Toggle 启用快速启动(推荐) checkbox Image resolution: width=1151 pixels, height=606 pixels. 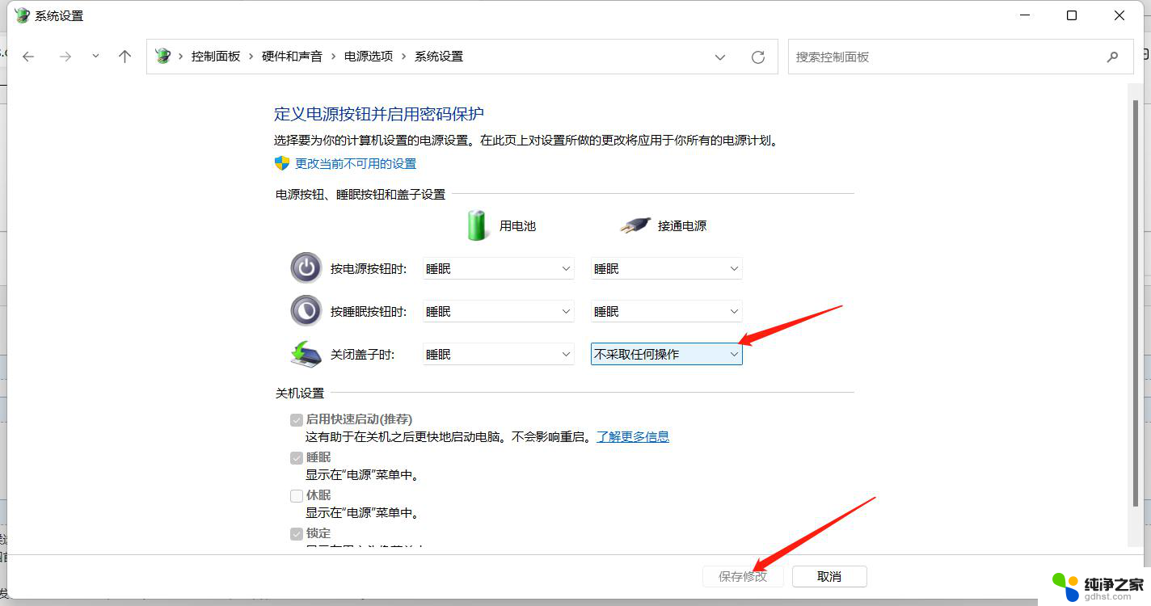297,420
